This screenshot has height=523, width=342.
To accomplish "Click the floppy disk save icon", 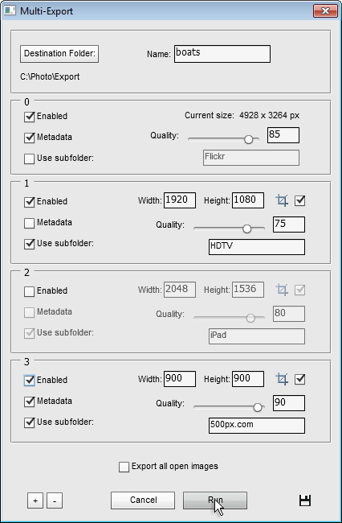I will [305, 500].
